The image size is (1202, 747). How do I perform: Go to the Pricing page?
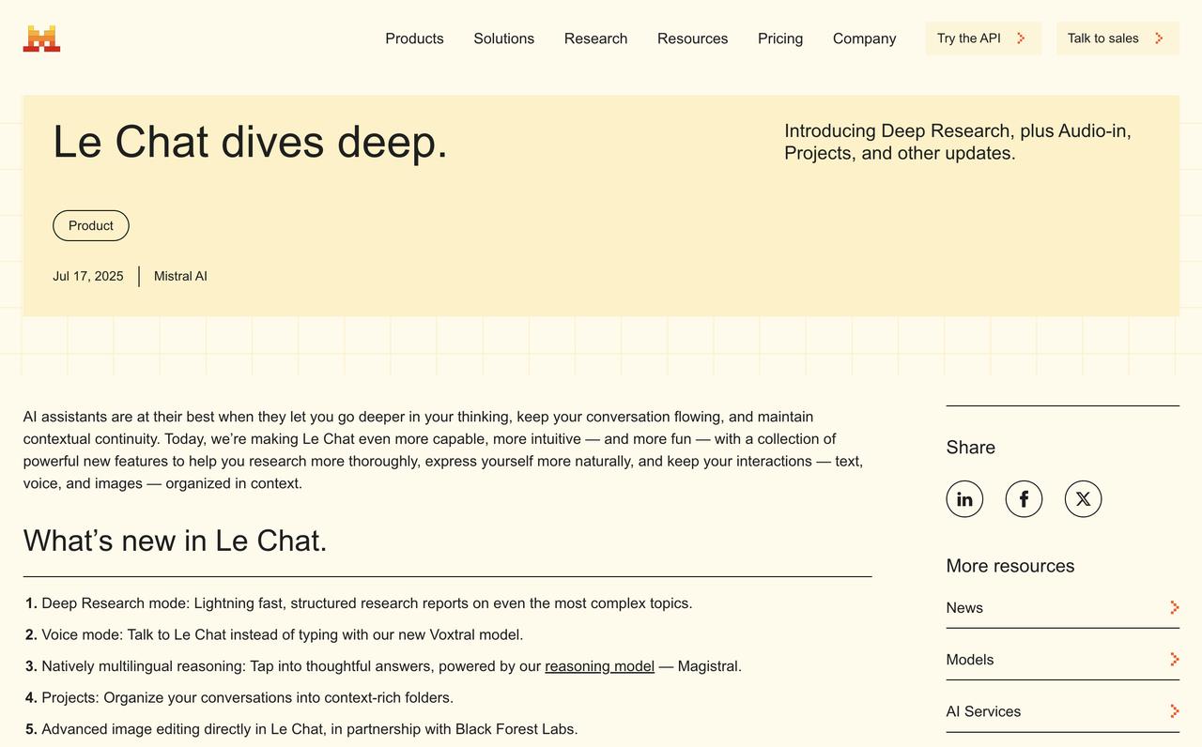pyautogui.click(x=780, y=38)
